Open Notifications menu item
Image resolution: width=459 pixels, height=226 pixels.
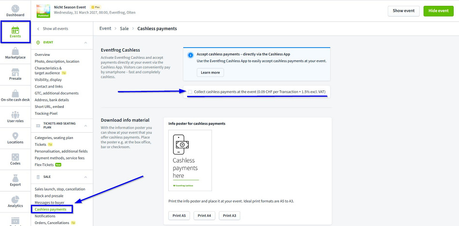pyautogui.click(x=45, y=216)
